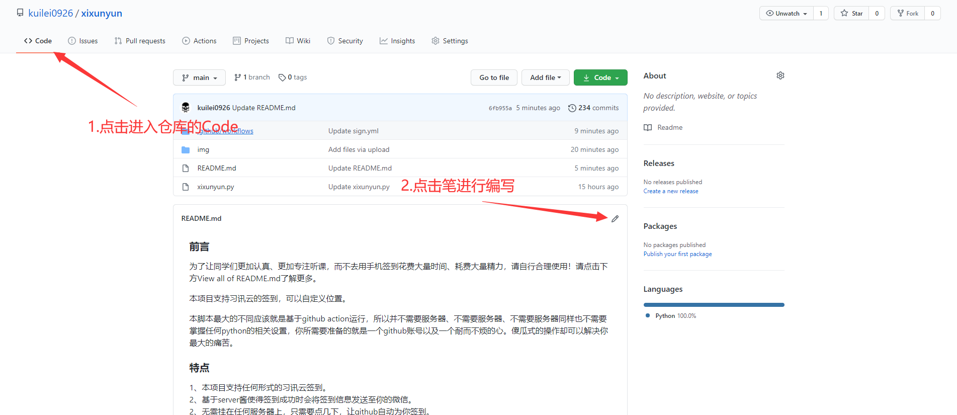The width and height of the screenshot is (957, 415).
Task: Click the Packages heading
Action: [660, 226]
